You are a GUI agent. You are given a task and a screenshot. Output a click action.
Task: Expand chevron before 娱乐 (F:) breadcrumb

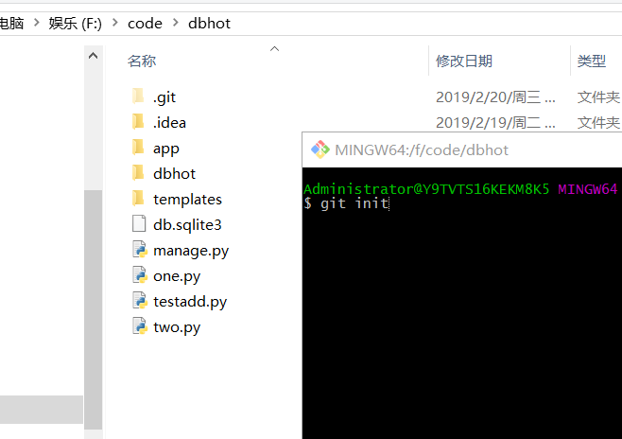pos(37,23)
